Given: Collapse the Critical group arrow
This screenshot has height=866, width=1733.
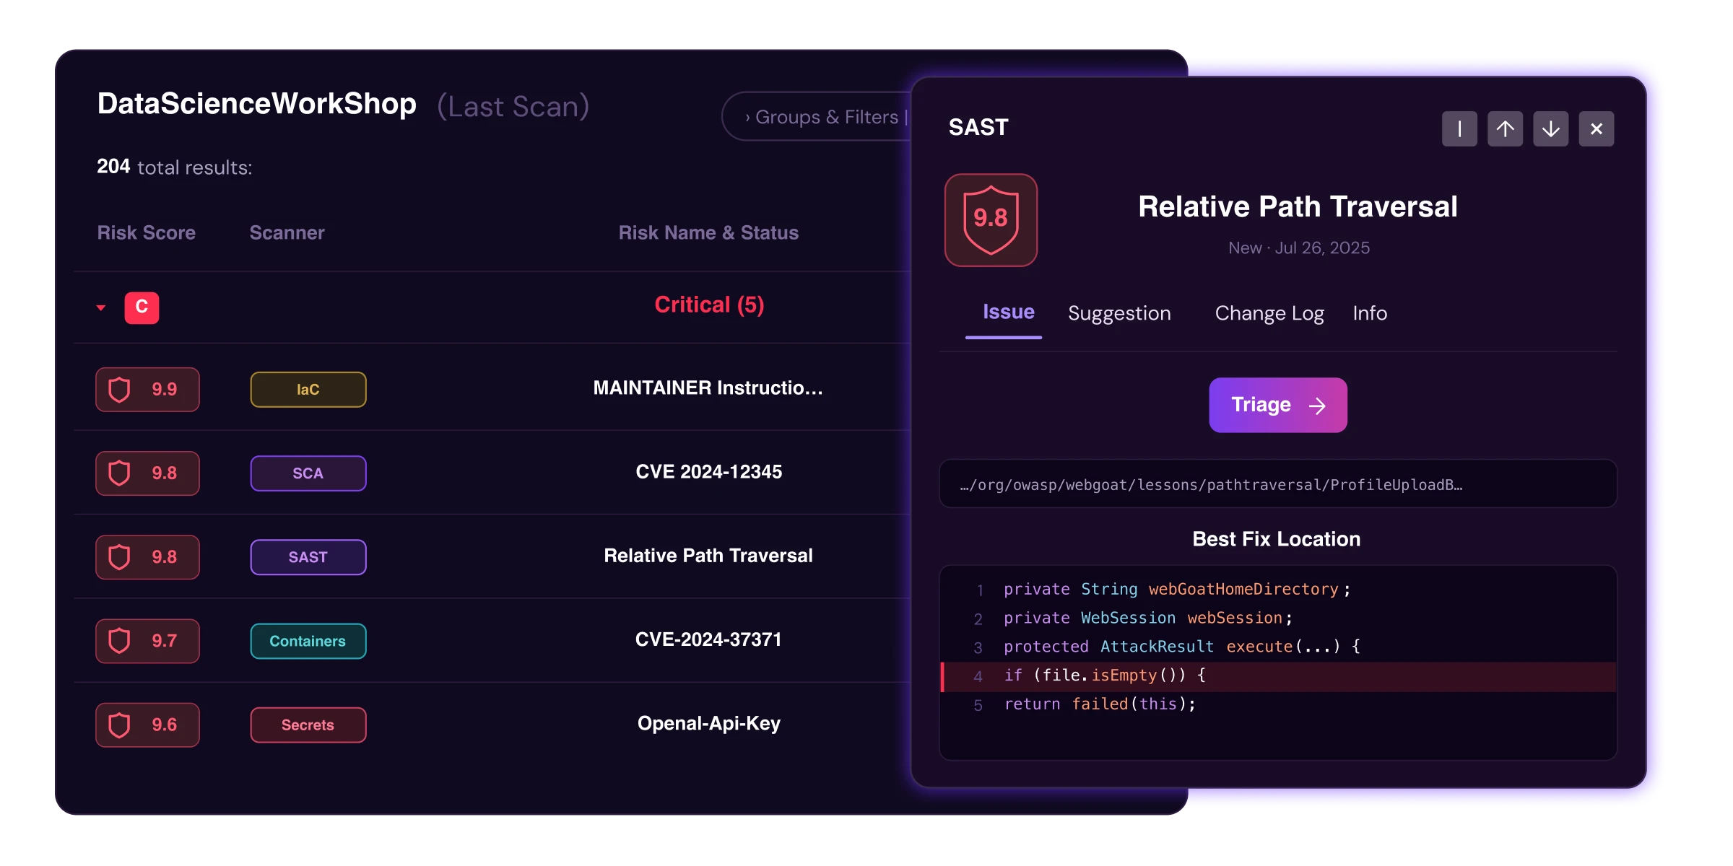Looking at the screenshot, I should (x=101, y=308).
